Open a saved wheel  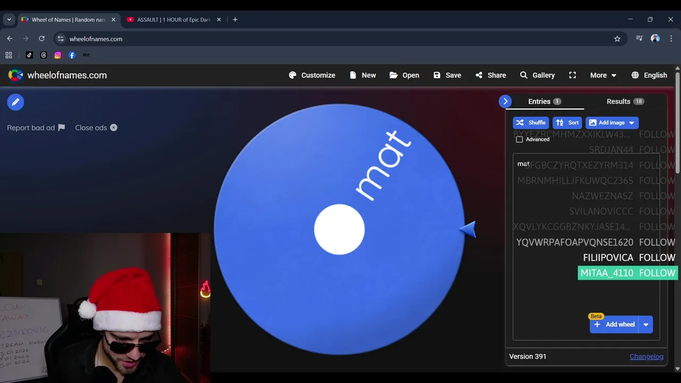(x=404, y=75)
